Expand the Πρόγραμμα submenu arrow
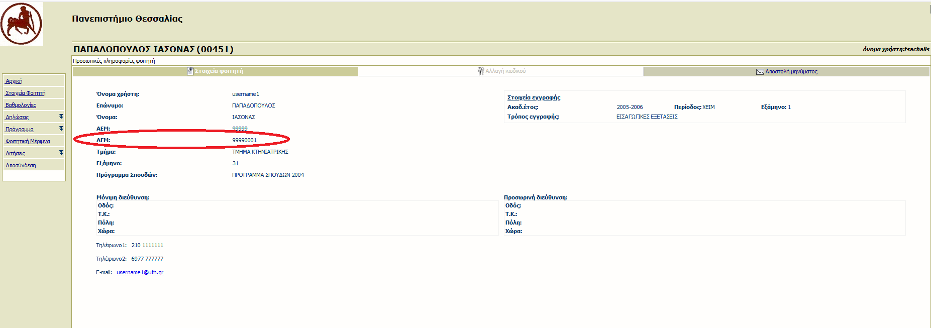Image resolution: width=931 pixels, height=328 pixels. [x=61, y=129]
